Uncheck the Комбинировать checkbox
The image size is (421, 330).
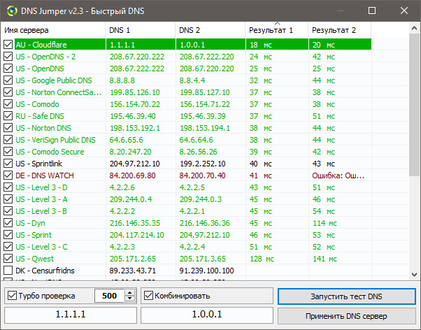point(148,296)
